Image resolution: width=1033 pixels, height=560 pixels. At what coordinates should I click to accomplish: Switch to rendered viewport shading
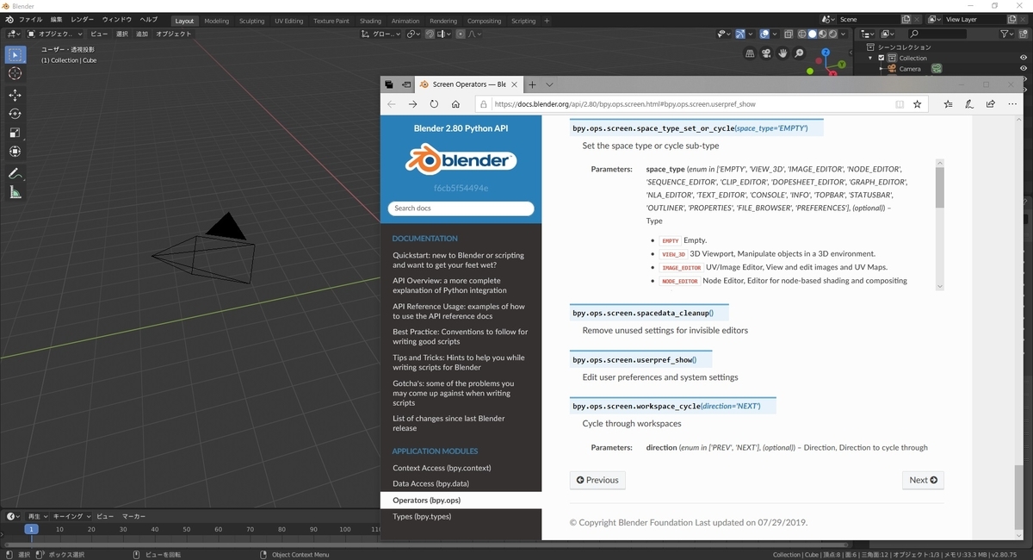click(832, 34)
